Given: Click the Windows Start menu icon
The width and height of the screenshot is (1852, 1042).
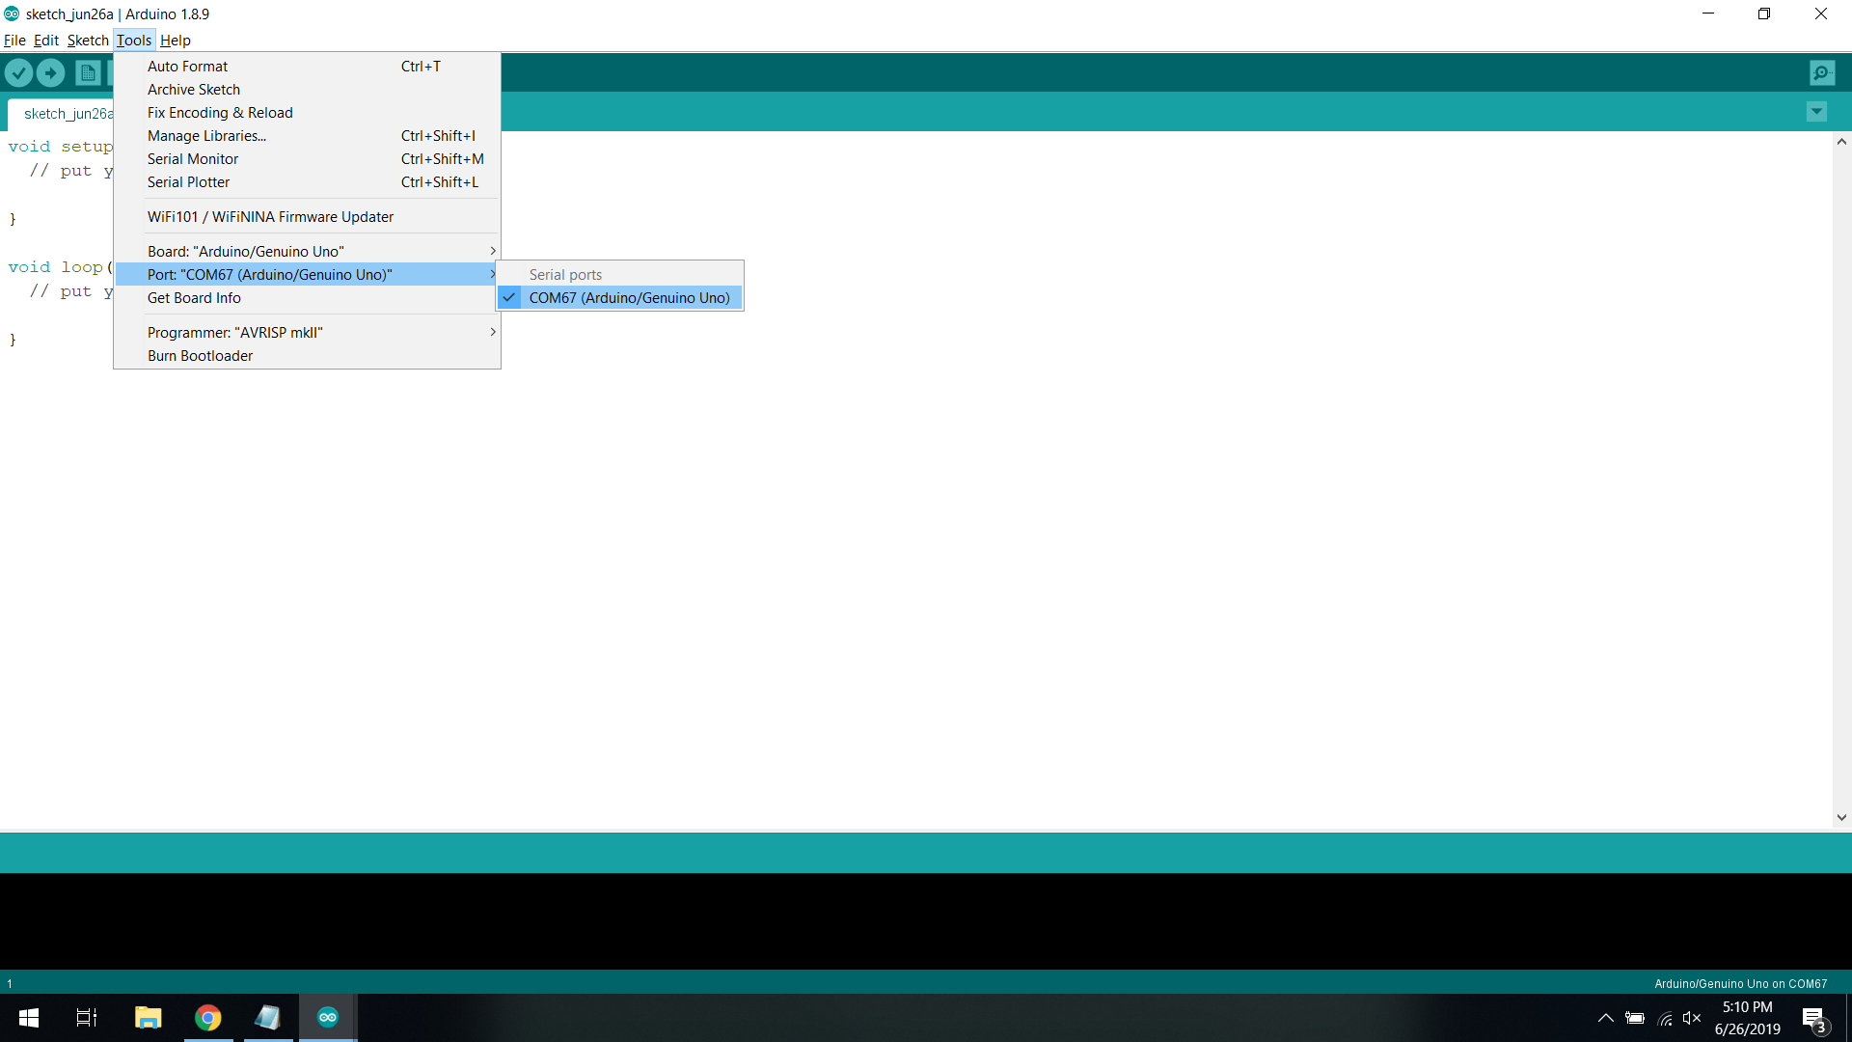Looking at the screenshot, I should click(23, 1017).
